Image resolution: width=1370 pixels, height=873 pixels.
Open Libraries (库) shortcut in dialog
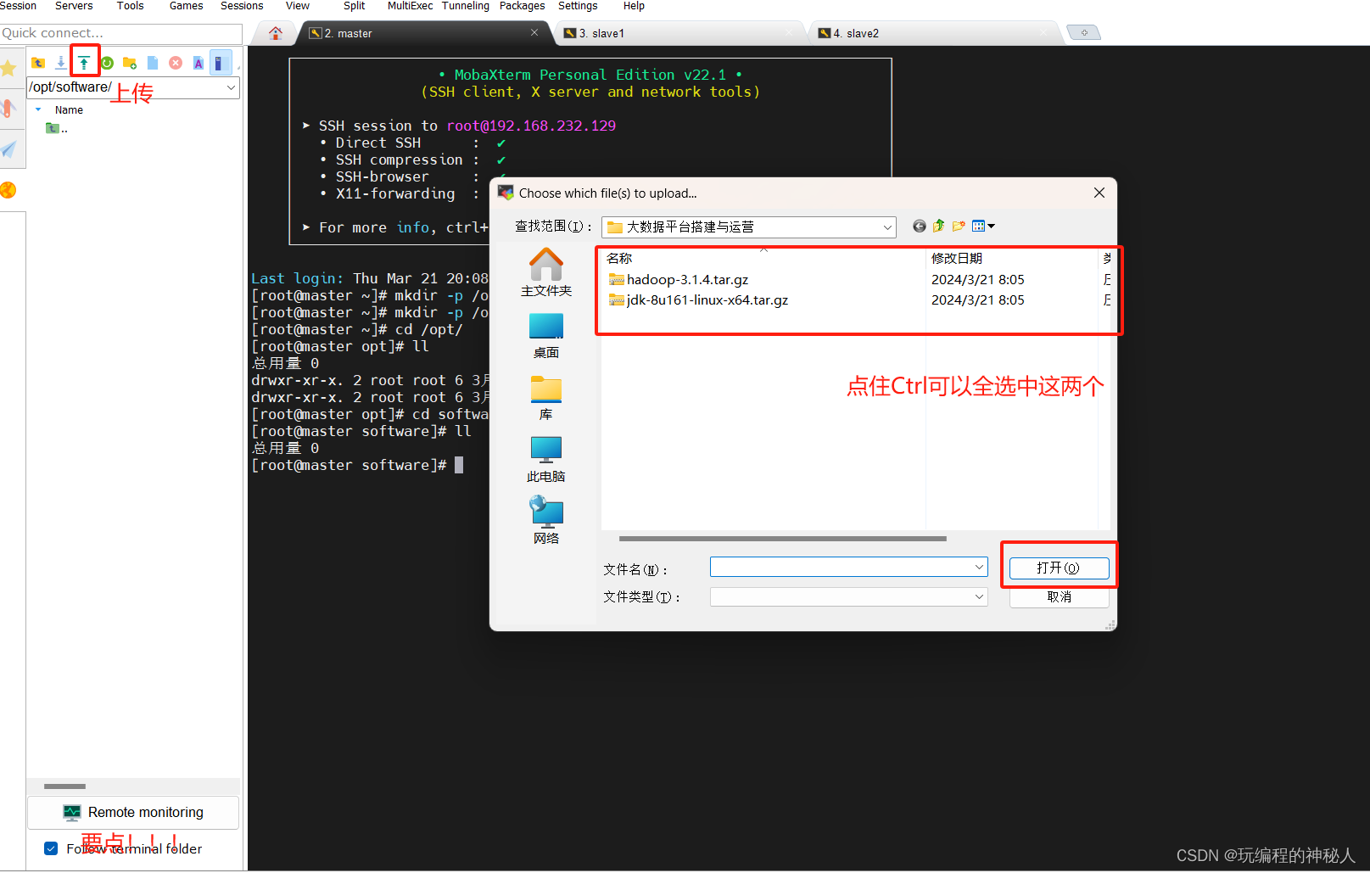pyautogui.click(x=546, y=398)
